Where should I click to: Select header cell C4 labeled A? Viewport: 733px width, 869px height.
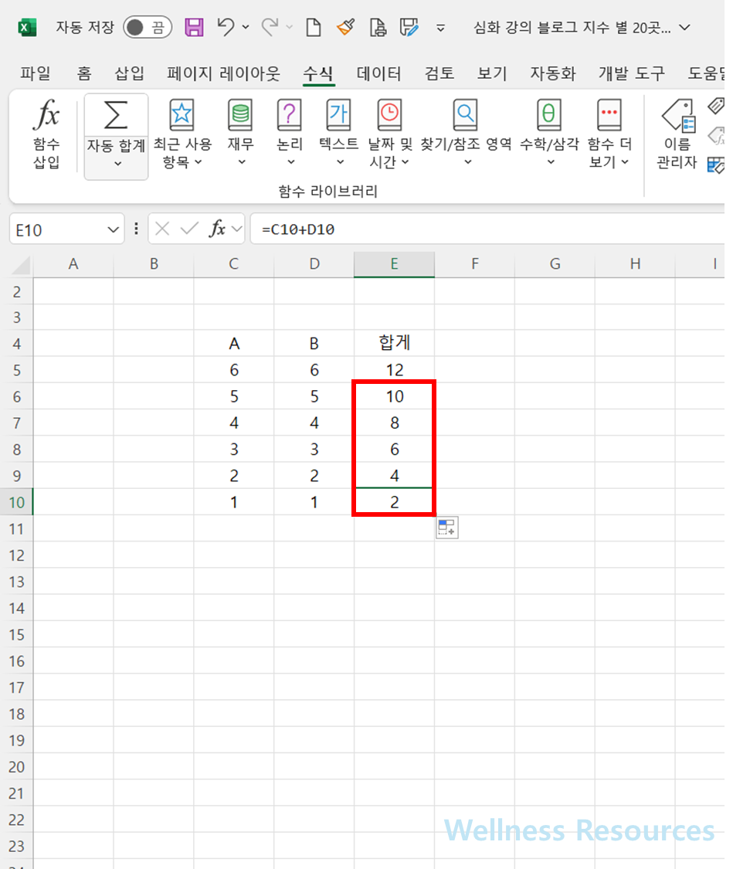tap(234, 344)
